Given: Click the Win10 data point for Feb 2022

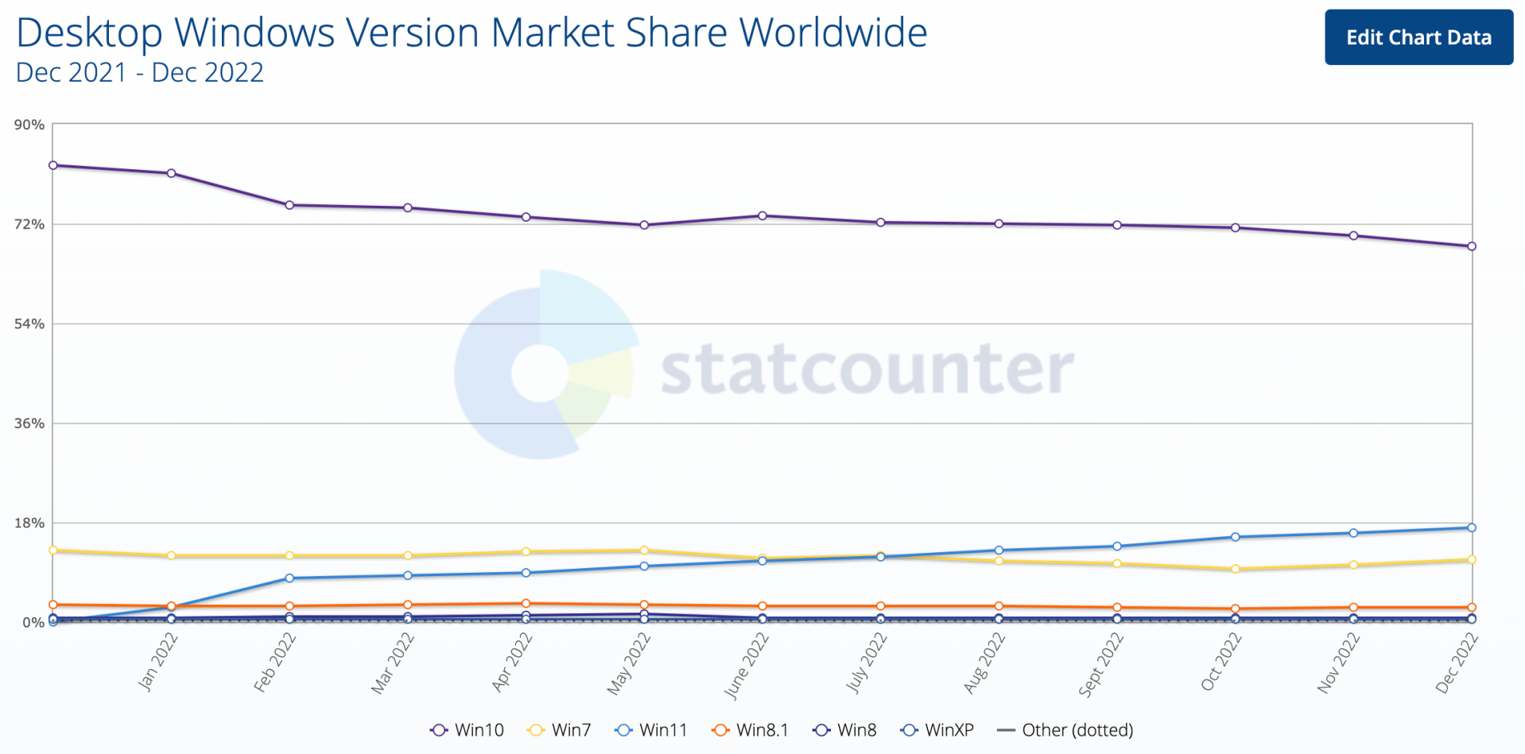Looking at the screenshot, I should (x=289, y=205).
